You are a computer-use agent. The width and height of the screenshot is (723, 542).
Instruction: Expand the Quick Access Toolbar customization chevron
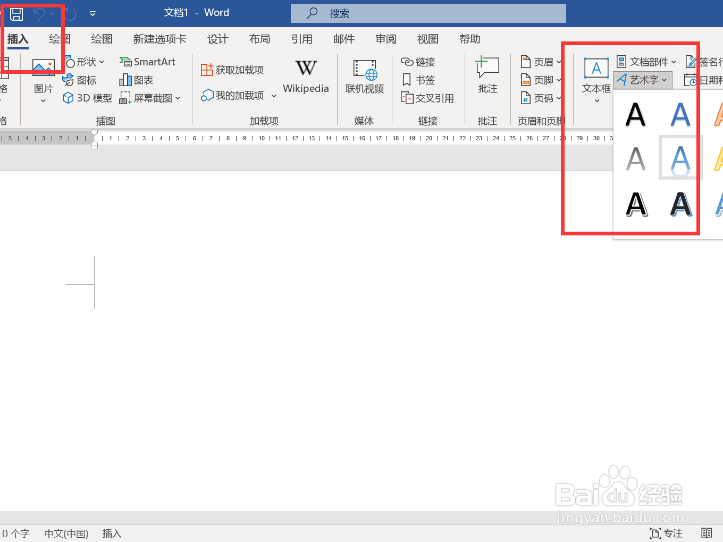(92, 13)
